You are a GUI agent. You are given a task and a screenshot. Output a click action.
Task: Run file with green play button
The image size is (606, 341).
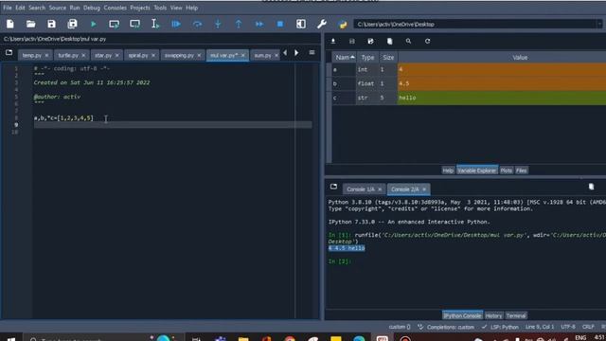tap(93, 24)
